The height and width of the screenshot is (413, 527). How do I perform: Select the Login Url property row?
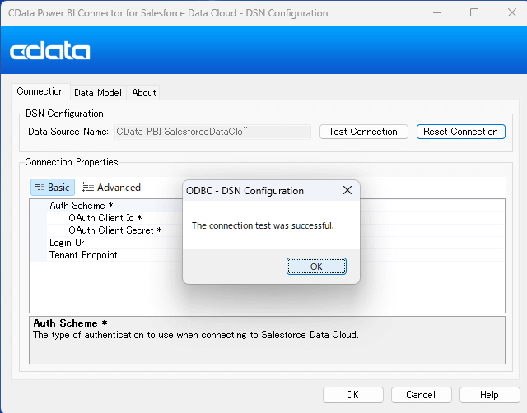pos(68,243)
